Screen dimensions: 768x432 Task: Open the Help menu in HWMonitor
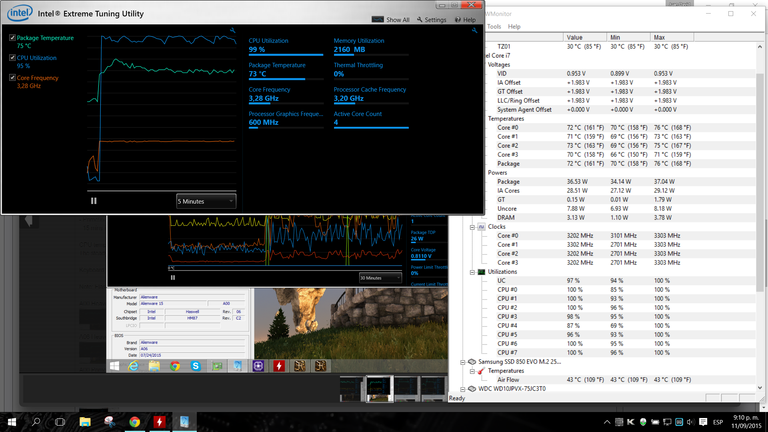[x=514, y=26]
